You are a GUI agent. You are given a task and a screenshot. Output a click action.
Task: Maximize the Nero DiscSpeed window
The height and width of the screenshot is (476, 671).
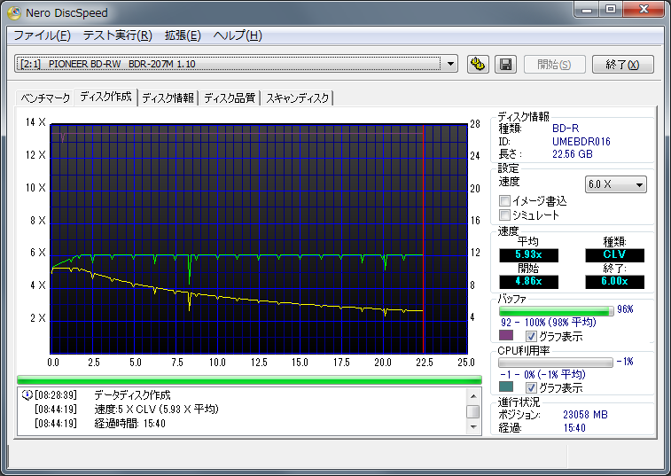coord(611,9)
